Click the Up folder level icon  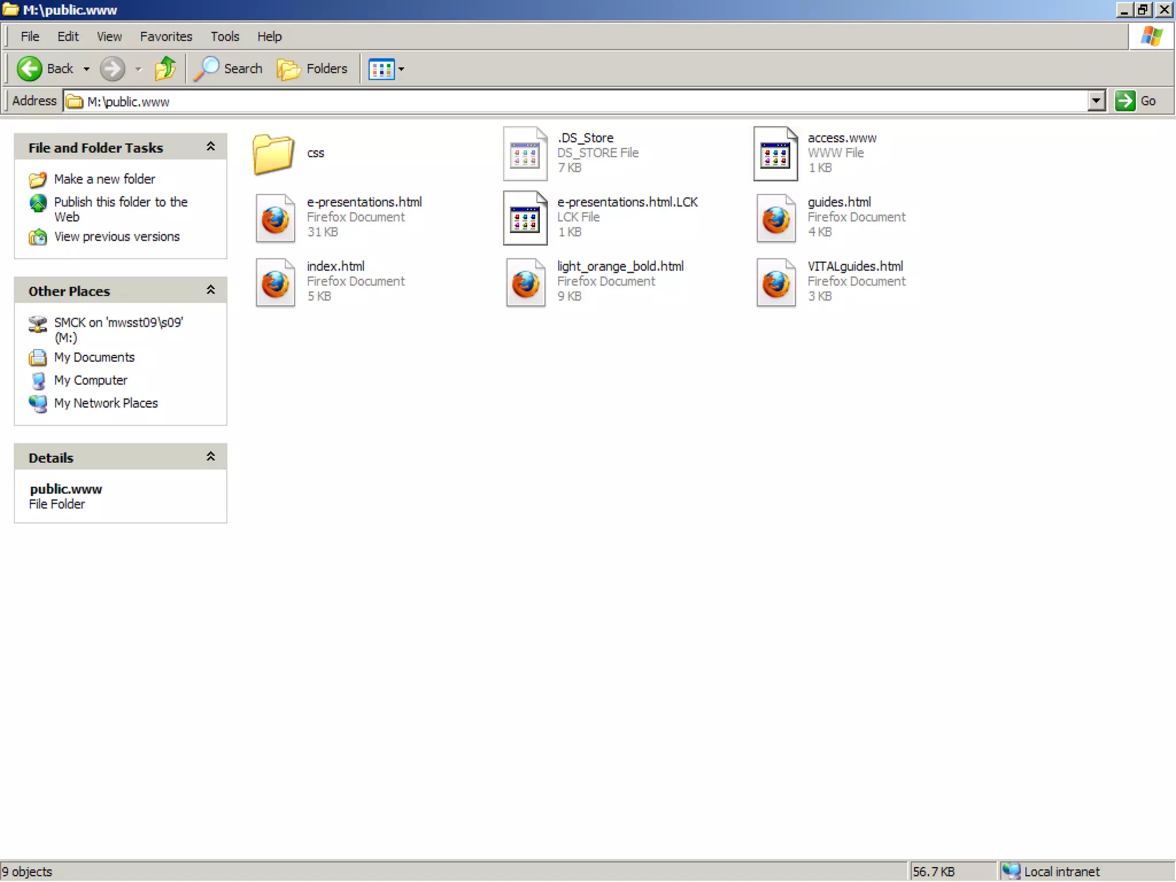pyautogui.click(x=165, y=69)
